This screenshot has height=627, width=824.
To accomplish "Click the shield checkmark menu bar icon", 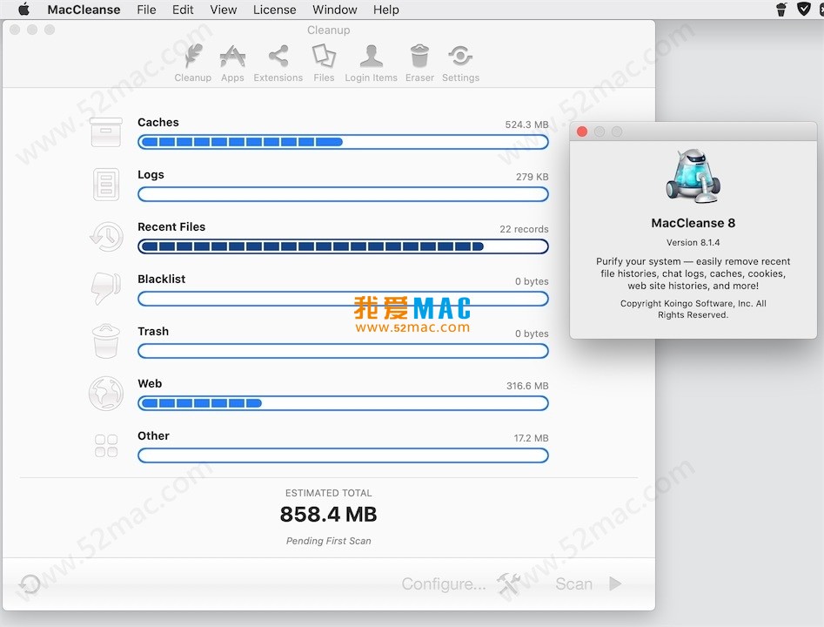I will pos(803,9).
